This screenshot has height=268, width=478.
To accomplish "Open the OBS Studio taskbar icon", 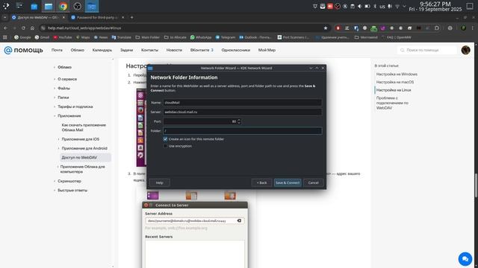I will click(x=78, y=6).
